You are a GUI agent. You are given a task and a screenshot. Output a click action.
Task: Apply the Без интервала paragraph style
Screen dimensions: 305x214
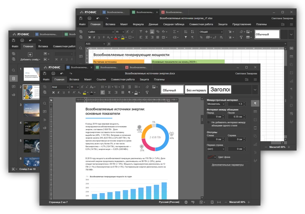[196, 90]
